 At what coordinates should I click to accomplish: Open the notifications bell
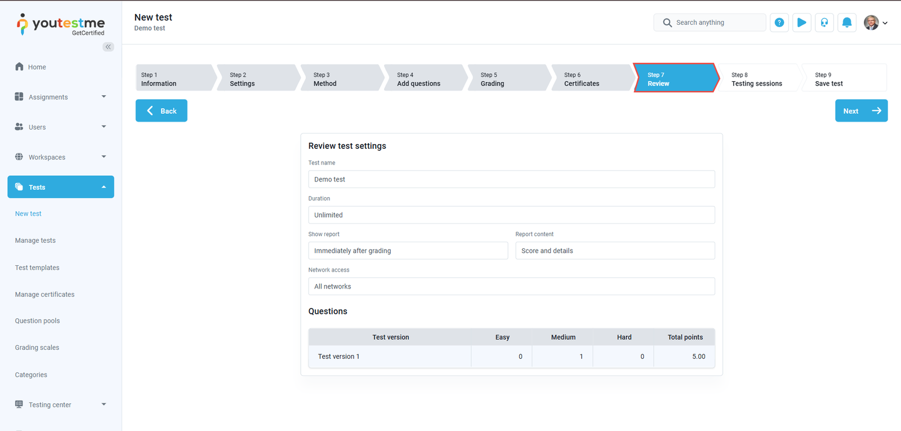[846, 23]
